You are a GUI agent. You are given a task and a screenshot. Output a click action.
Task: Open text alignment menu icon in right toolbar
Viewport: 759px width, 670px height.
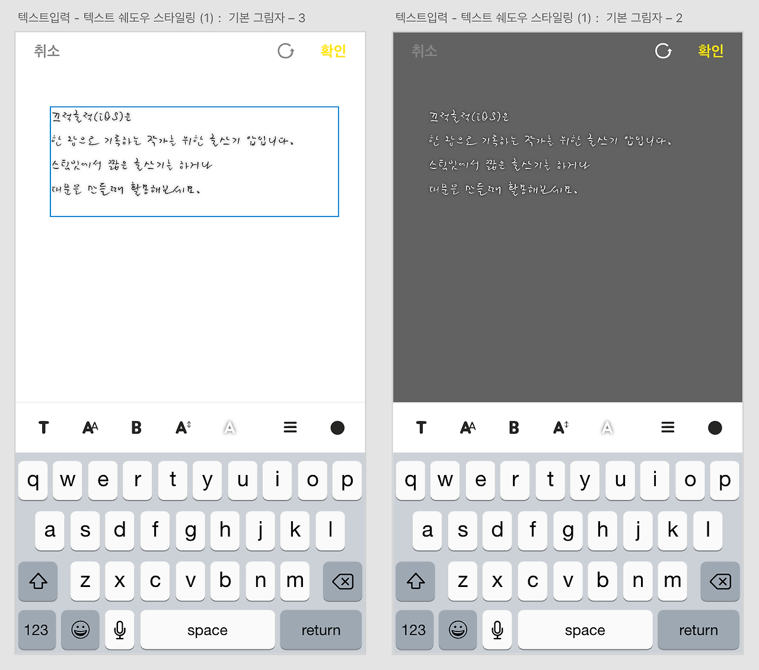click(668, 427)
